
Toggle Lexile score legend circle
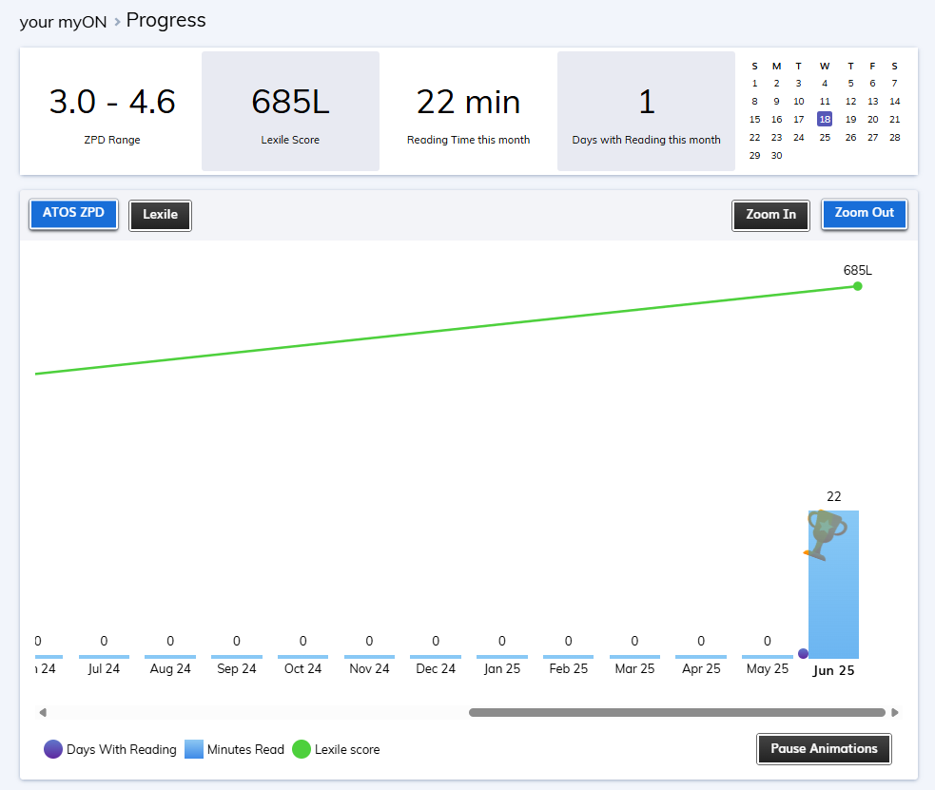point(302,749)
